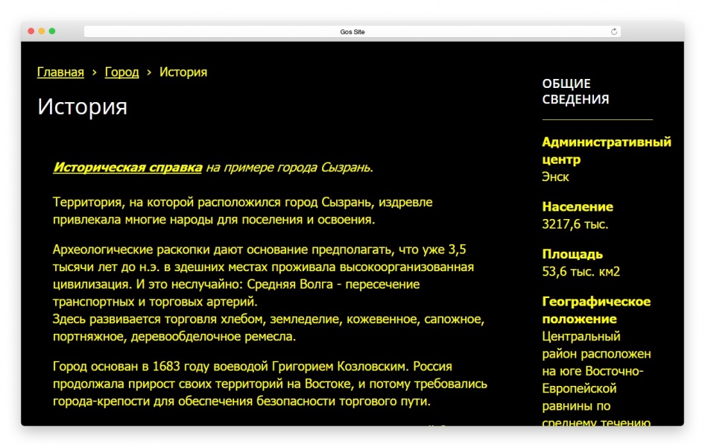The height and width of the screenshot is (447, 705).
Task: Click the population value 3217,6 тыс.
Action: click(575, 223)
